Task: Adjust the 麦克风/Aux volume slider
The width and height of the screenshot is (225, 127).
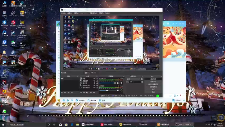Action: (108, 83)
